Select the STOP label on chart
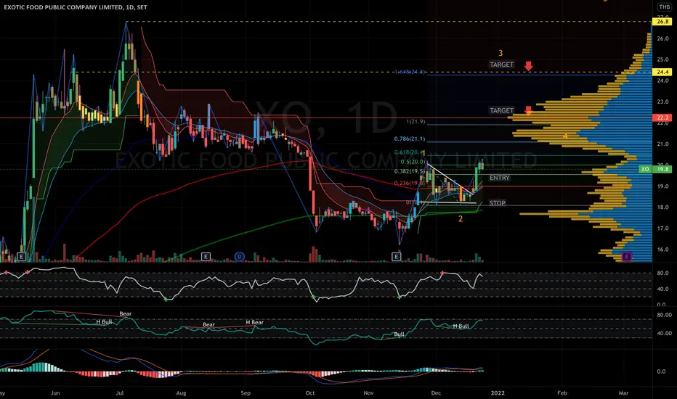677x399 pixels. (x=497, y=202)
